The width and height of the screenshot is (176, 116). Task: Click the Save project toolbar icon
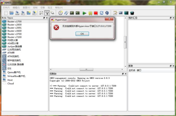(17, 13)
